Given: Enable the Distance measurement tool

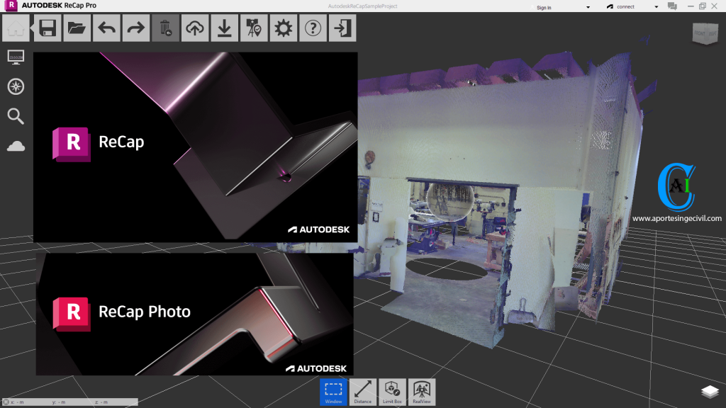Looking at the screenshot, I should point(363,391).
